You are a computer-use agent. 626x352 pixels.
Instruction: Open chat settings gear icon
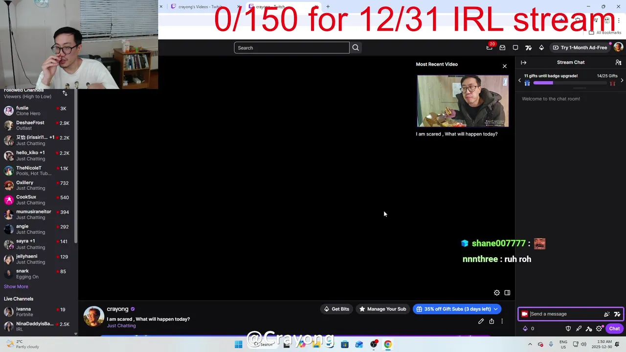point(599,329)
